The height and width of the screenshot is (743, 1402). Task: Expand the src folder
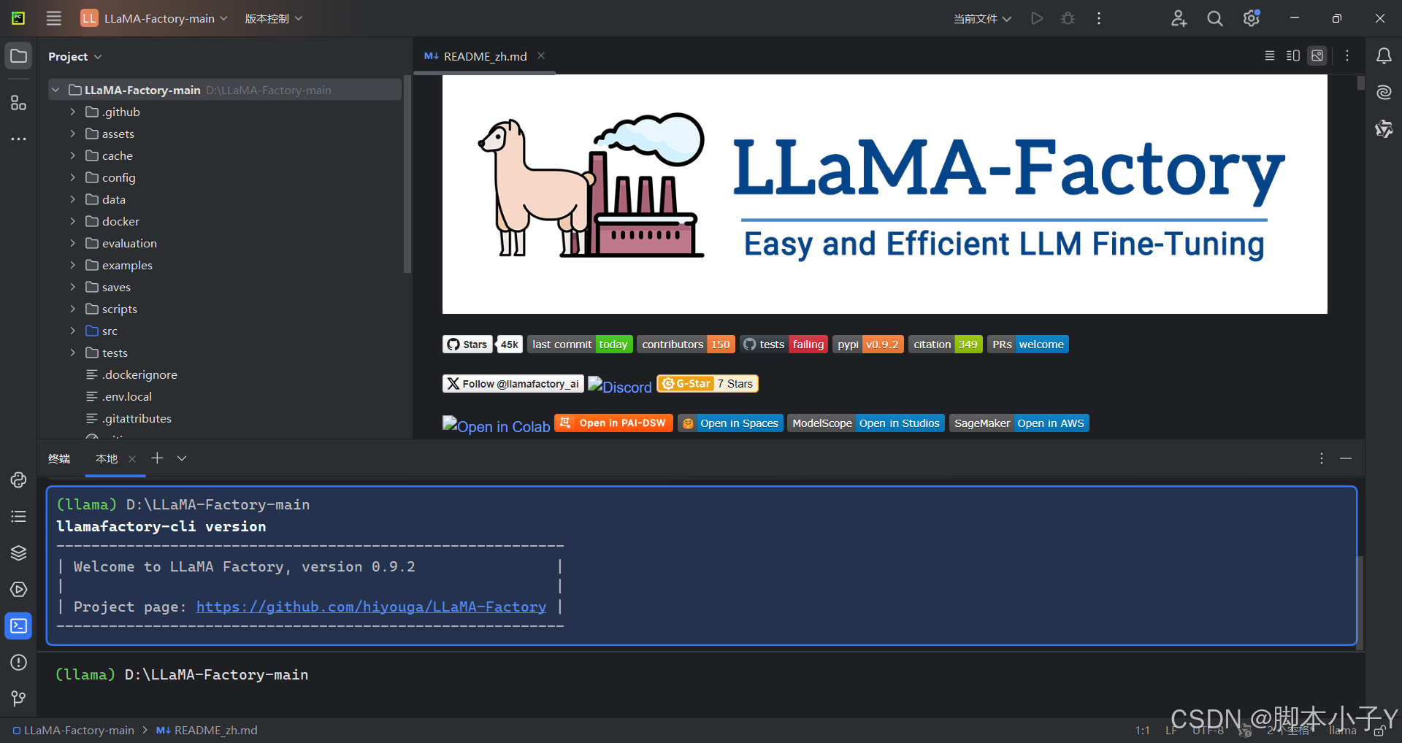tap(72, 331)
